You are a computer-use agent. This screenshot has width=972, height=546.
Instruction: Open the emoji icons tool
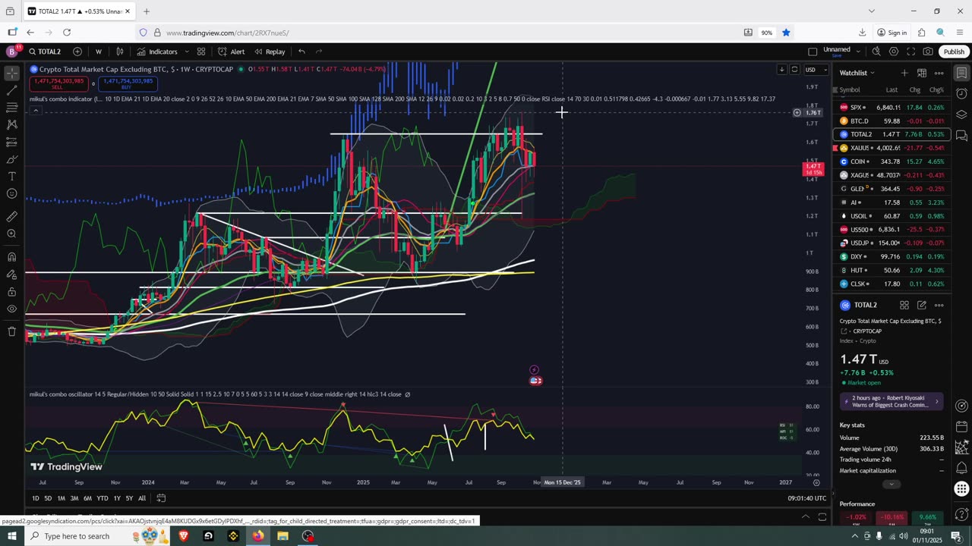(x=12, y=194)
